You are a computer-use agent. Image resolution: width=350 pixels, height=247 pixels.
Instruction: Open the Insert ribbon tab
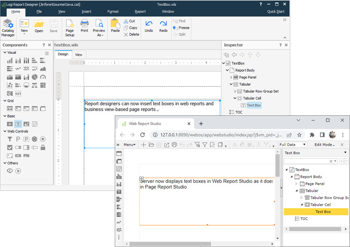coord(86,12)
